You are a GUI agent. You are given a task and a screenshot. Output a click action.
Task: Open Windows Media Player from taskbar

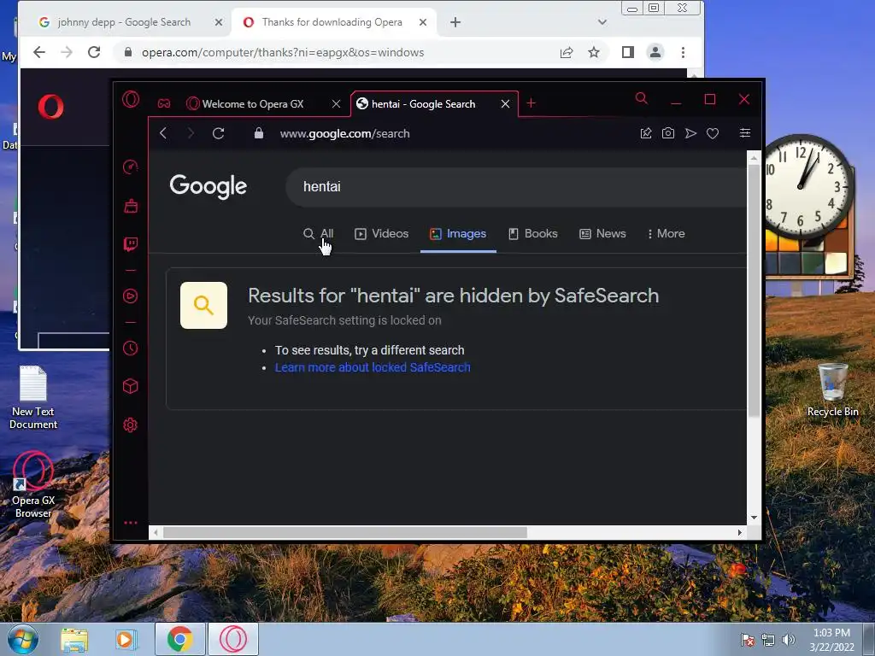tap(126, 639)
